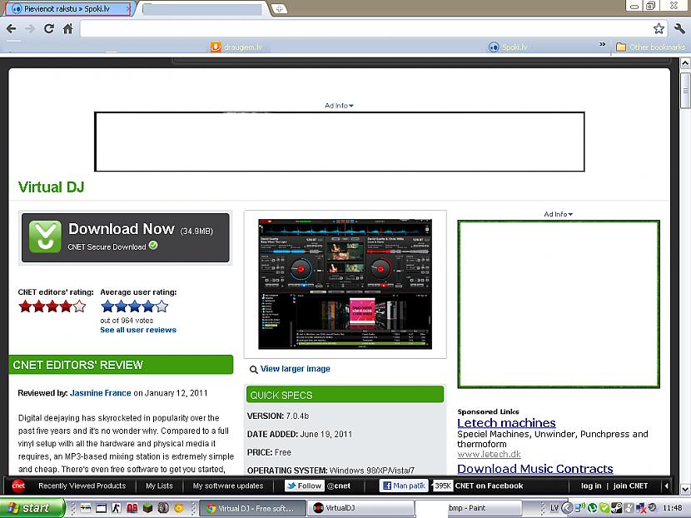Click the Facebook Man patīk like button
The image size is (691, 518).
pos(404,486)
